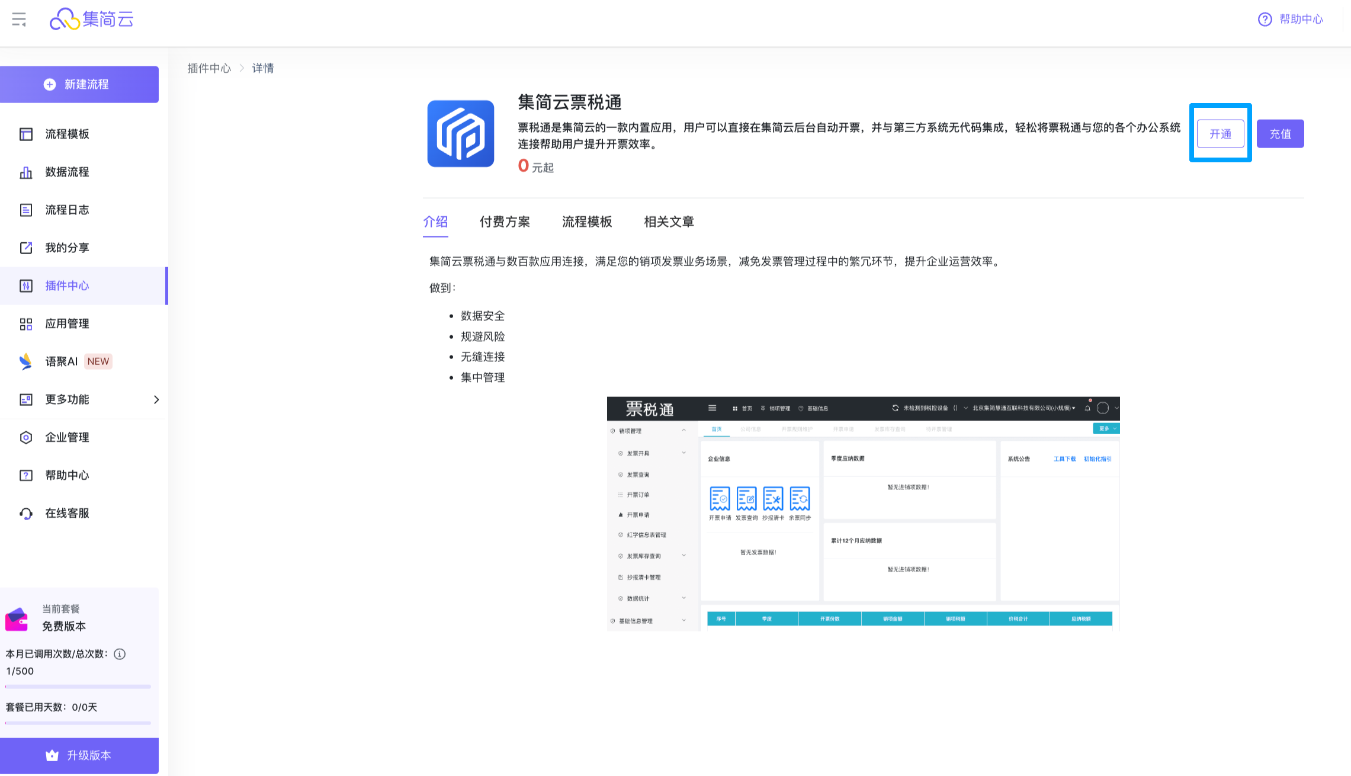1351x776 pixels.
Task: Toggle the hamburger sidebar collapse icon
Action: (19, 20)
